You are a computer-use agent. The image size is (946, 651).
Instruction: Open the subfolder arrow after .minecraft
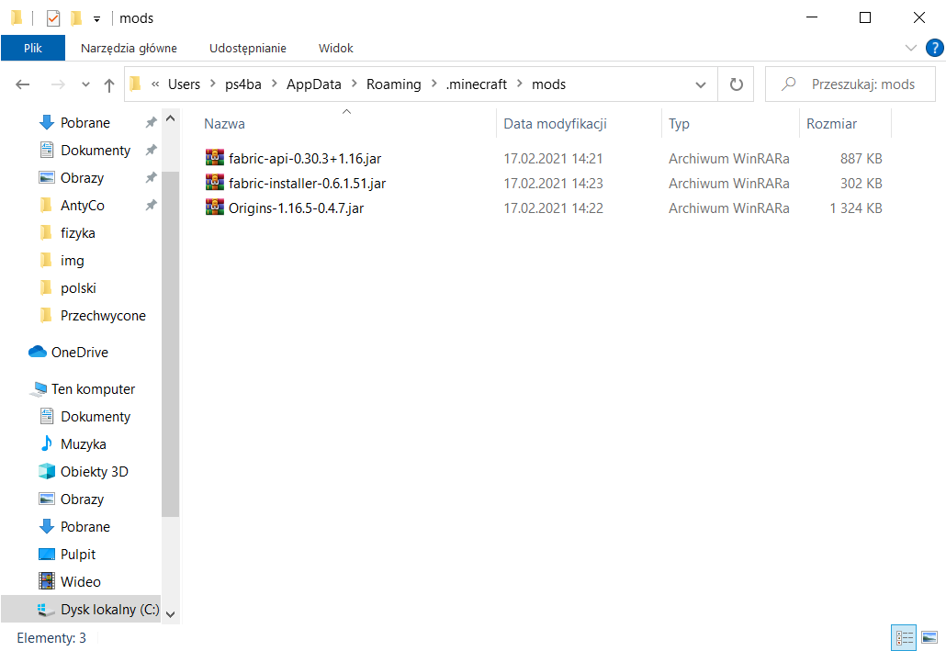click(520, 84)
